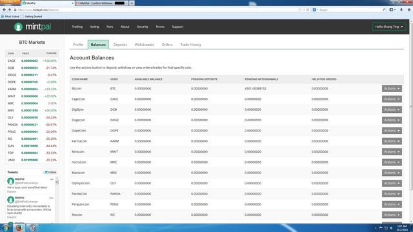Select CAGE in the BTC Markets list
This screenshot has width=413, height=232.
(32, 61)
